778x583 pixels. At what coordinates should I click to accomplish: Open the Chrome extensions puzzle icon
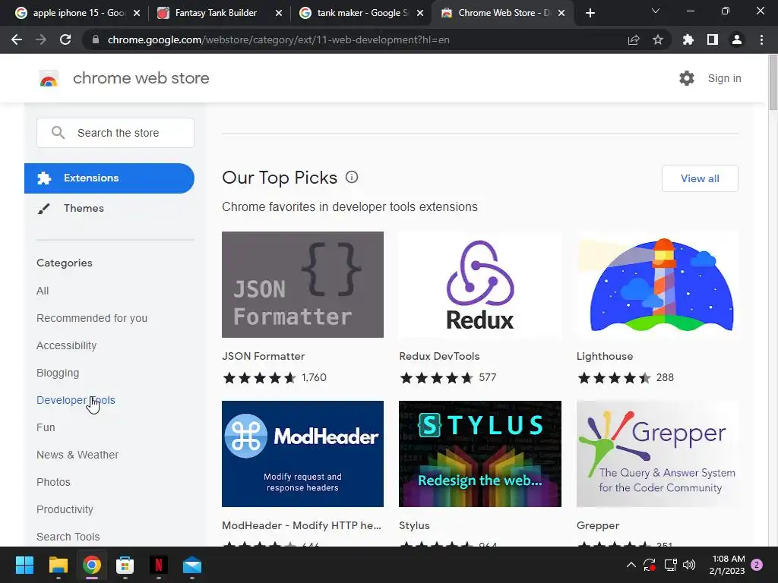(x=688, y=39)
